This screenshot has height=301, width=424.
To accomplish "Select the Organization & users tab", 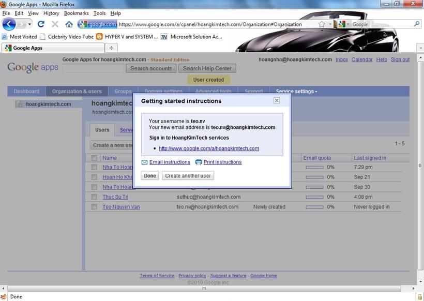I will tap(77, 92).
